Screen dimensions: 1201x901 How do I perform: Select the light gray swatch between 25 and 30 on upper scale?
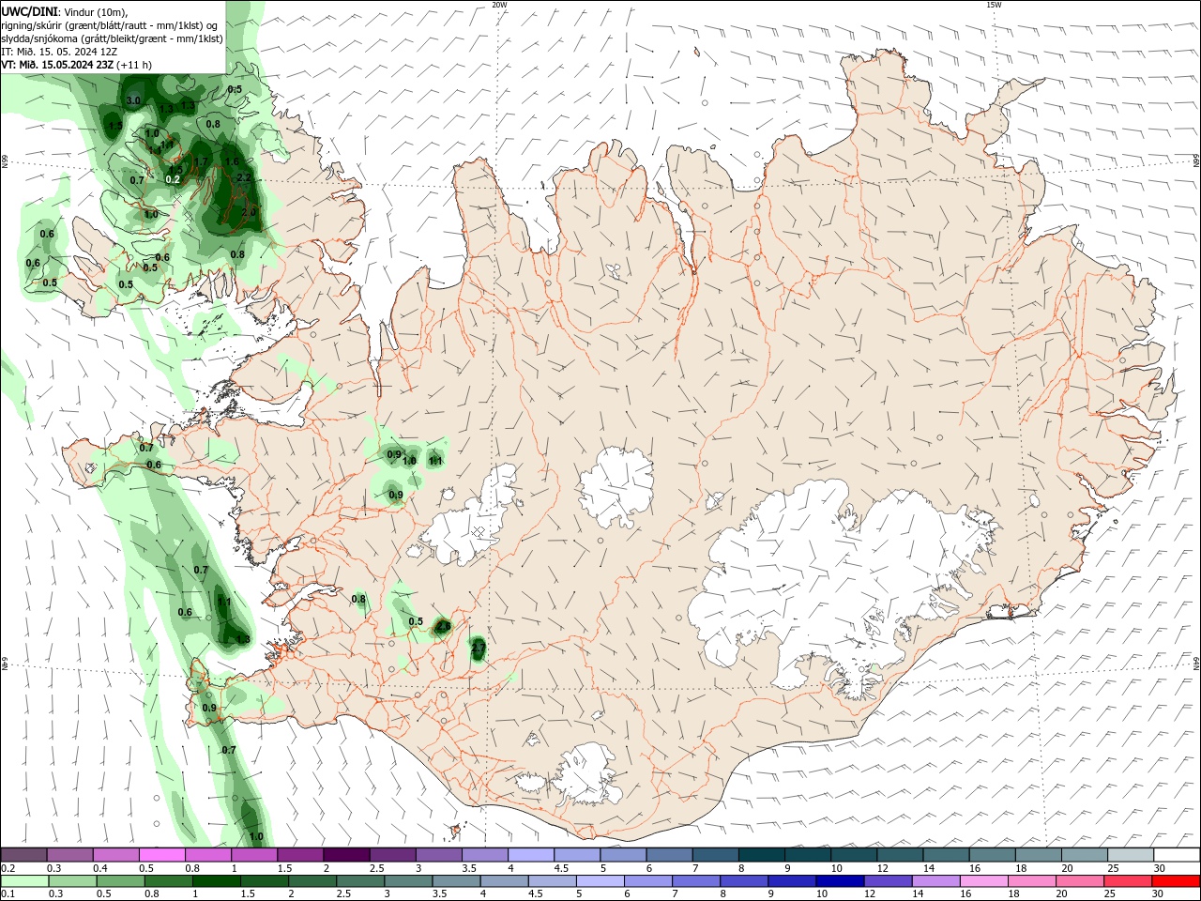[1130, 855]
